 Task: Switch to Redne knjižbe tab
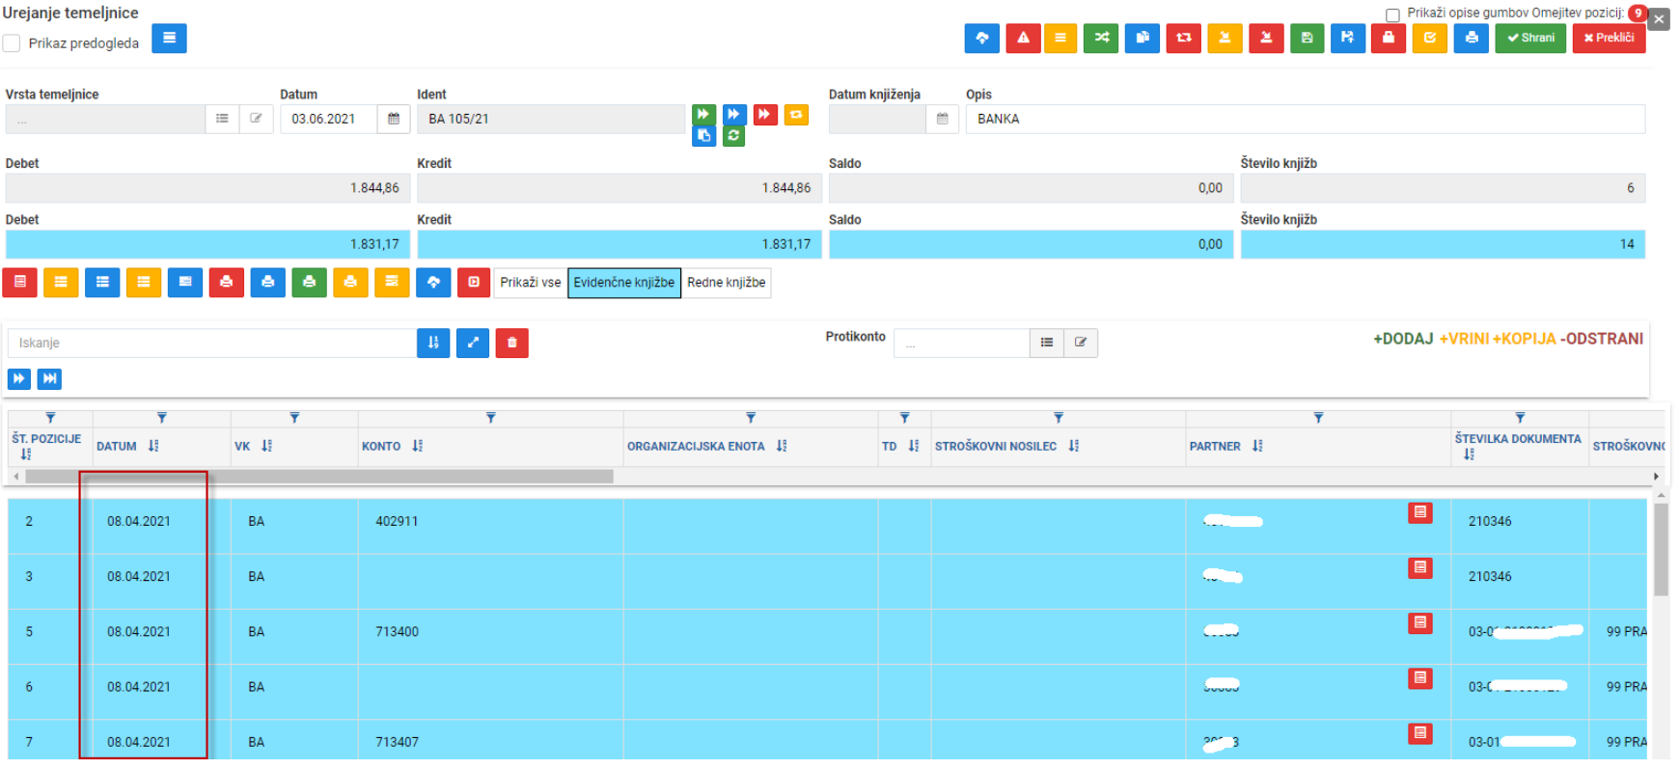[727, 283]
